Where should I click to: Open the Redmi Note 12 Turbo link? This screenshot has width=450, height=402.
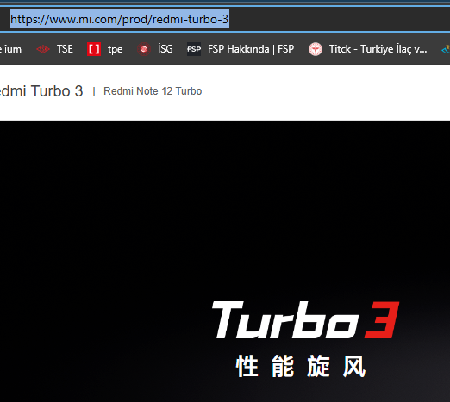pyautogui.click(x=153, y=91)
